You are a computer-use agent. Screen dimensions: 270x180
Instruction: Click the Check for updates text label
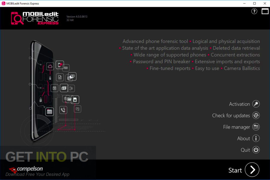[231, 115]
